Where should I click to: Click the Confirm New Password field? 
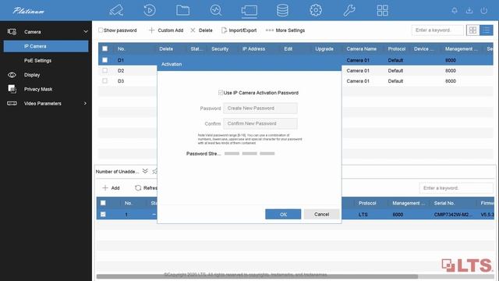[x=260, y=123]
